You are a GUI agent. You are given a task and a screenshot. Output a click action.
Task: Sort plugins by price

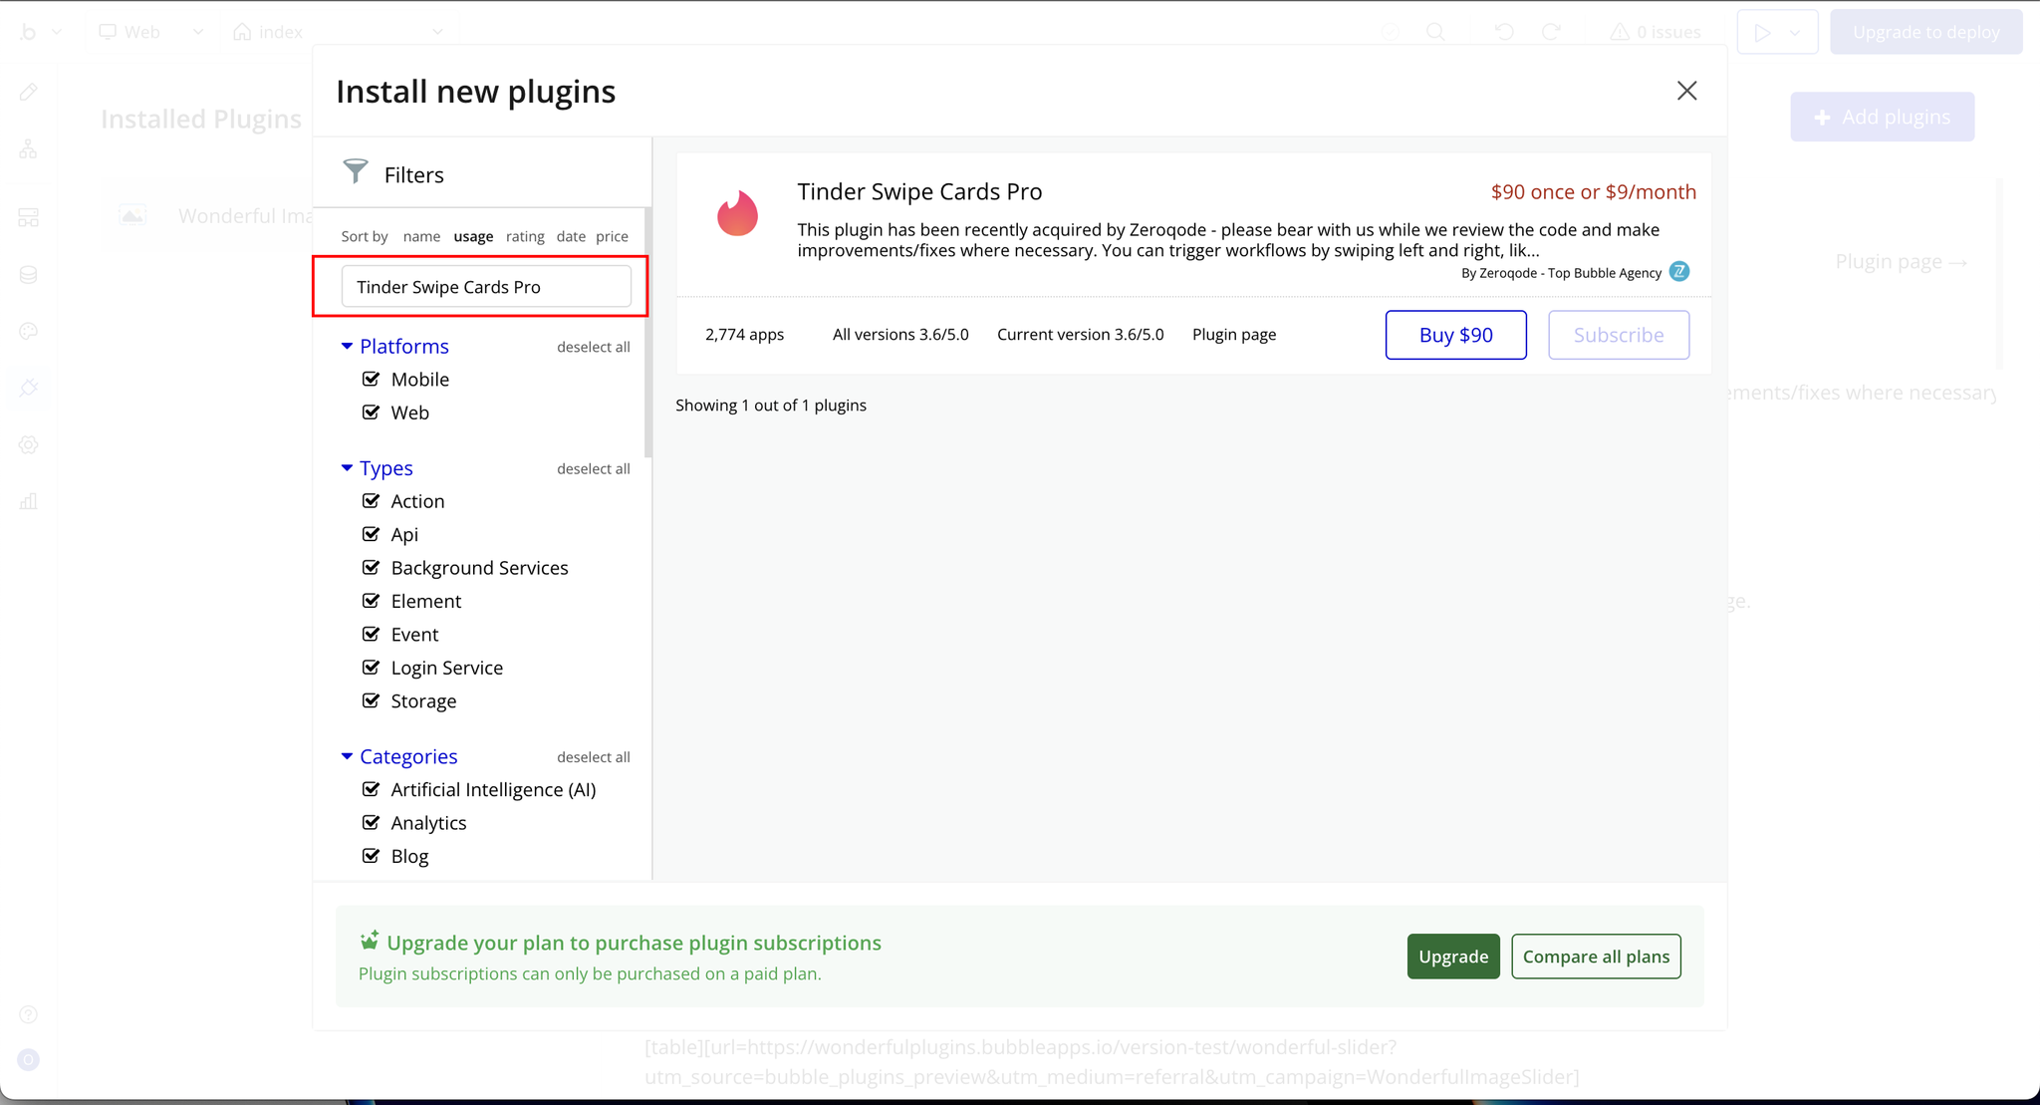[612, 236]
